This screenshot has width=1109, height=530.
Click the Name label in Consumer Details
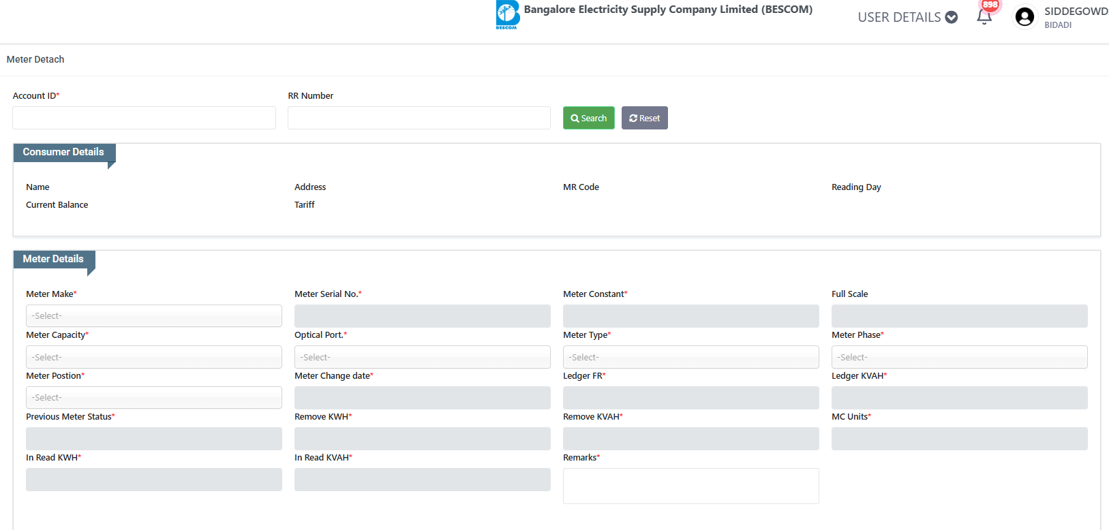[37, 187]
